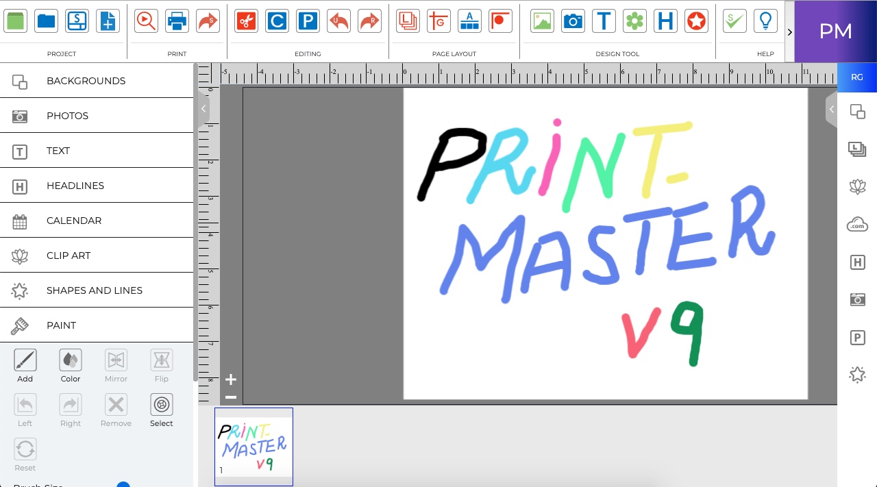Zoom in with the plus button
This screenshot has width=877, height=487.
[x=231, y=379]
